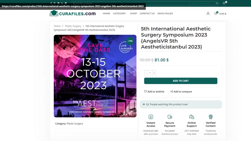This screenshot has height=141, width=251.
Task: Click 'People watching this product now!' text
Action: pos(169,104)
